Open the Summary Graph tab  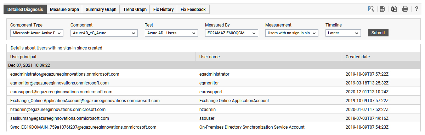(101, 10)
